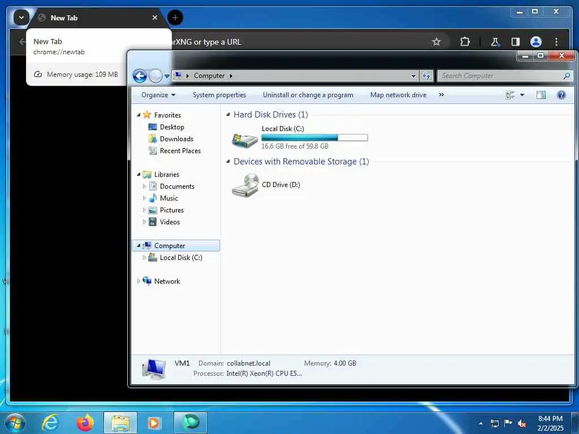Show more toolbar commands chevron
This screenshot has height=434, width=579.
coord(441,95)
